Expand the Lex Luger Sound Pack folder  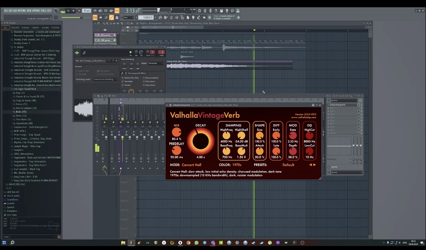(24, 89)
